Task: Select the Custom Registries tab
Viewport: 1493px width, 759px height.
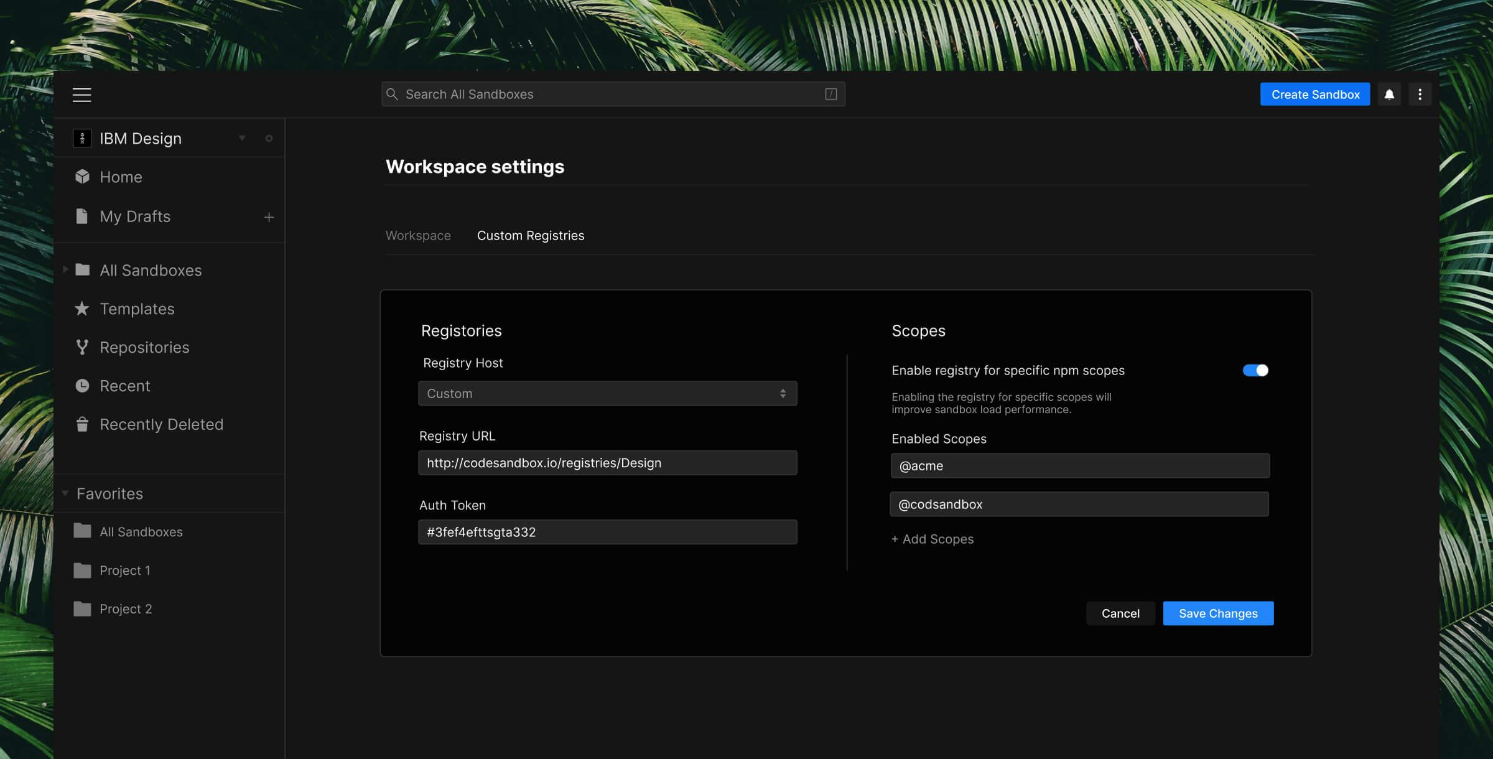Action: 530,236
